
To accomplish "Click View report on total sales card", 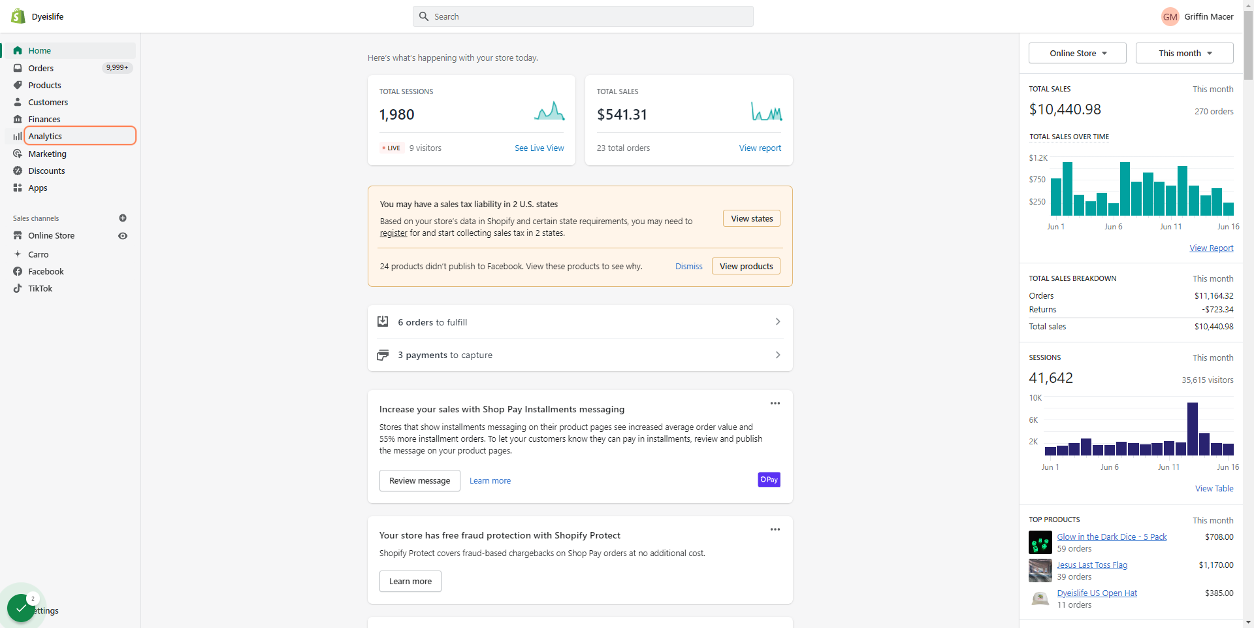I will [760, 148].
